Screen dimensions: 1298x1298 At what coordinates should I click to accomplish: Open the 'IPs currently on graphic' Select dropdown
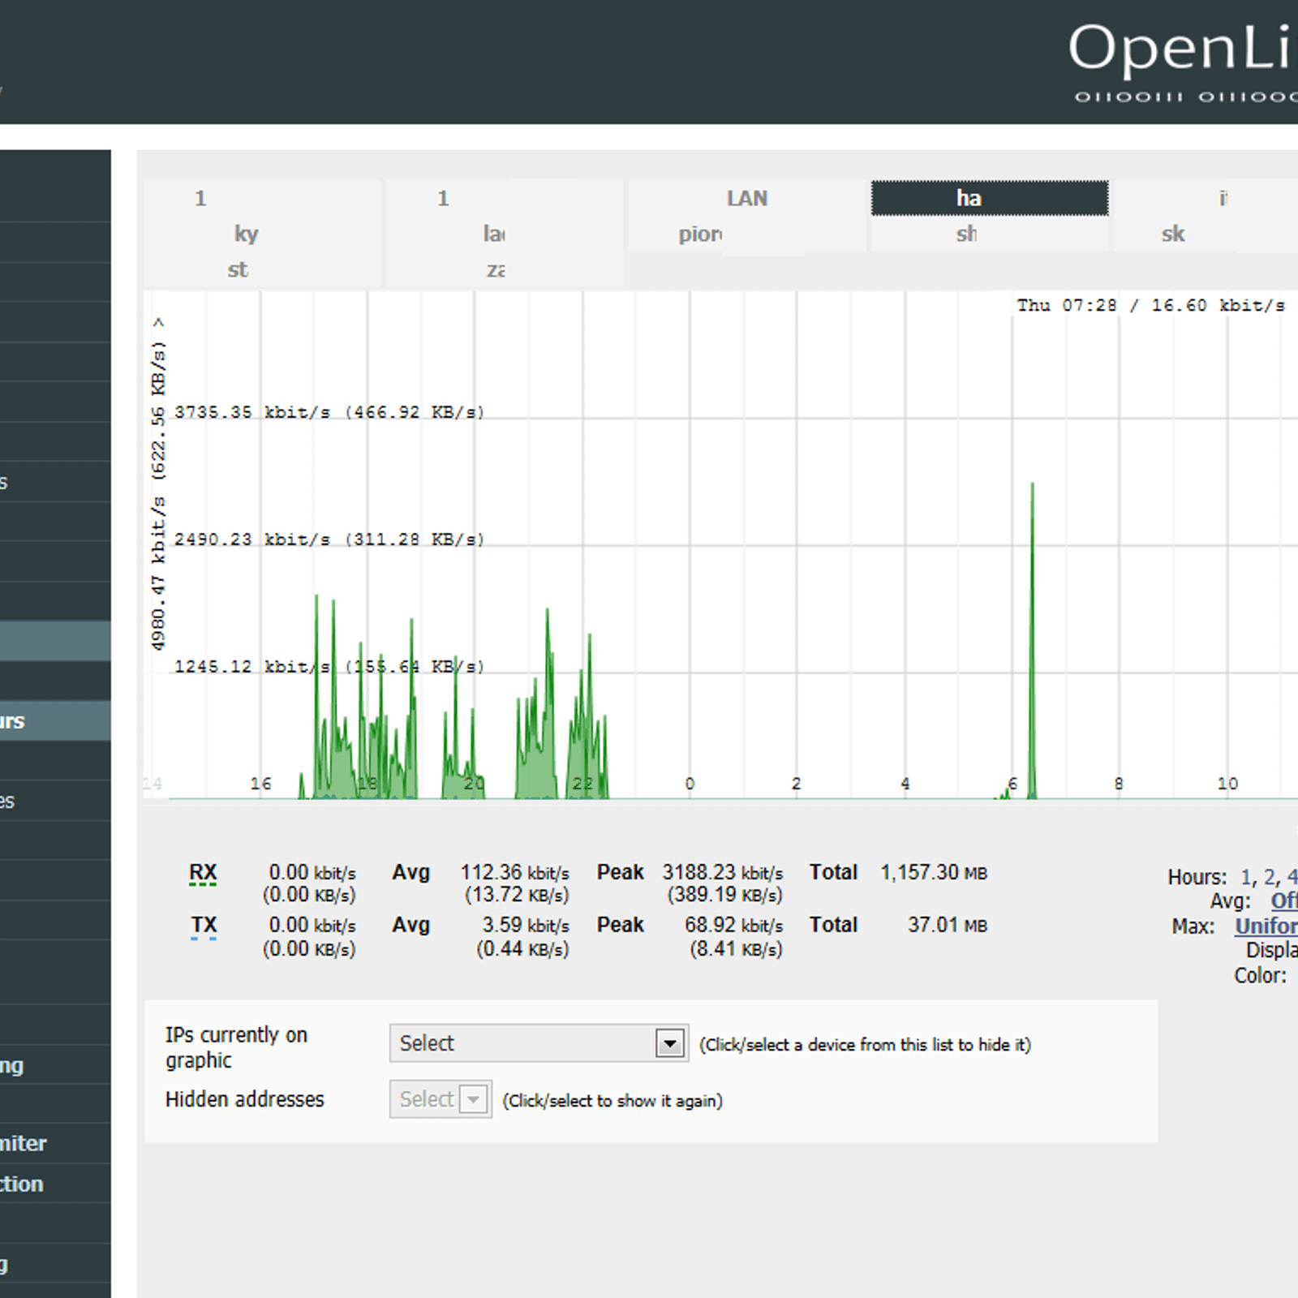(x=539, y=1043)
